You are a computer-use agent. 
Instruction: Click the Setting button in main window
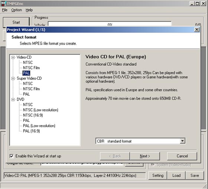158,175
